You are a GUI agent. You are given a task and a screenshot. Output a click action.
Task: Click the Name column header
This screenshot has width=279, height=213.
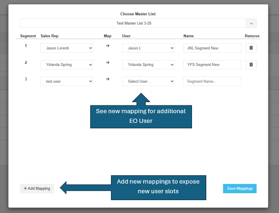tap(188, 36)
